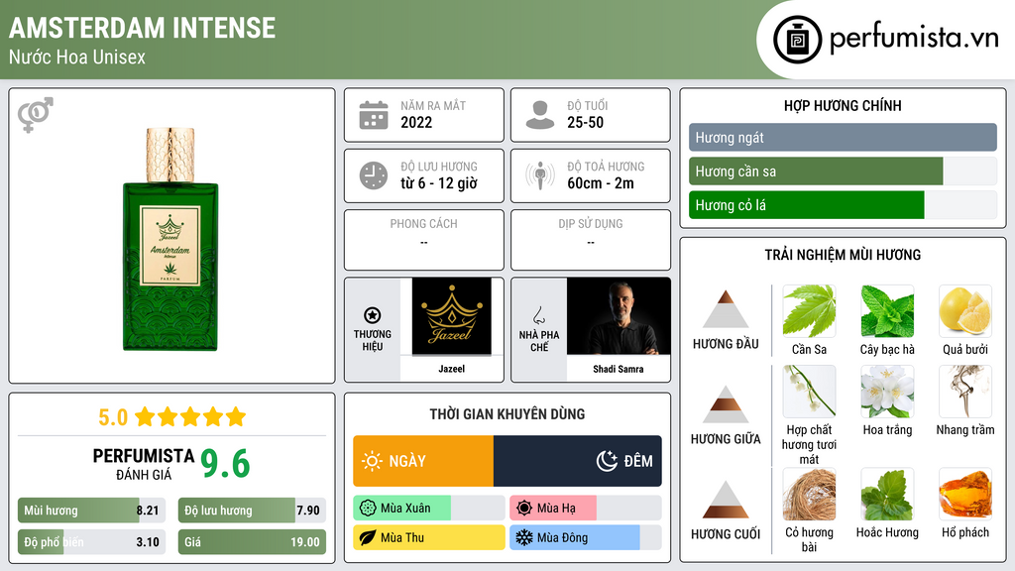Screen dimensions: 1015x571
Task: Select the Mùa Đông season bar
Action: click(585, 537)
